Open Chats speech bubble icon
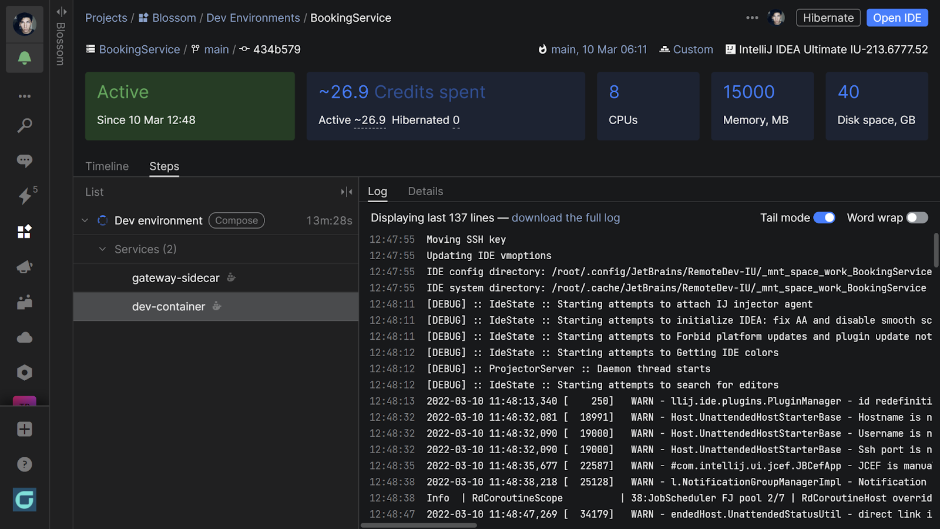This screenshot has width=940, height=529. pyautogui.click(x=25, y=160)
